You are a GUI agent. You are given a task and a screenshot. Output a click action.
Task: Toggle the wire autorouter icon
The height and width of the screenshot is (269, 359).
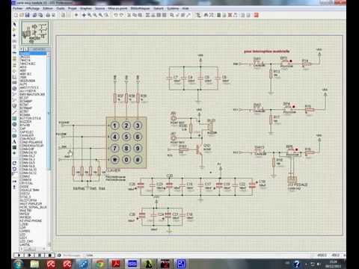click(x=198, y=15)
